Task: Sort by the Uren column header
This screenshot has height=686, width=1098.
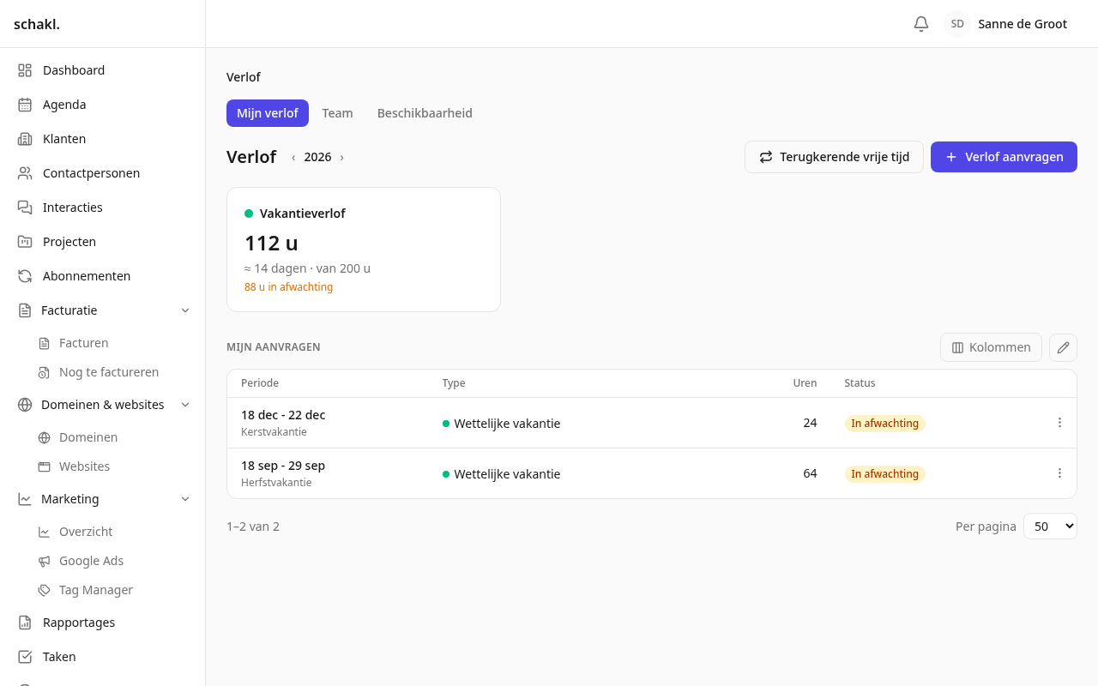Action: click(805, 383)
